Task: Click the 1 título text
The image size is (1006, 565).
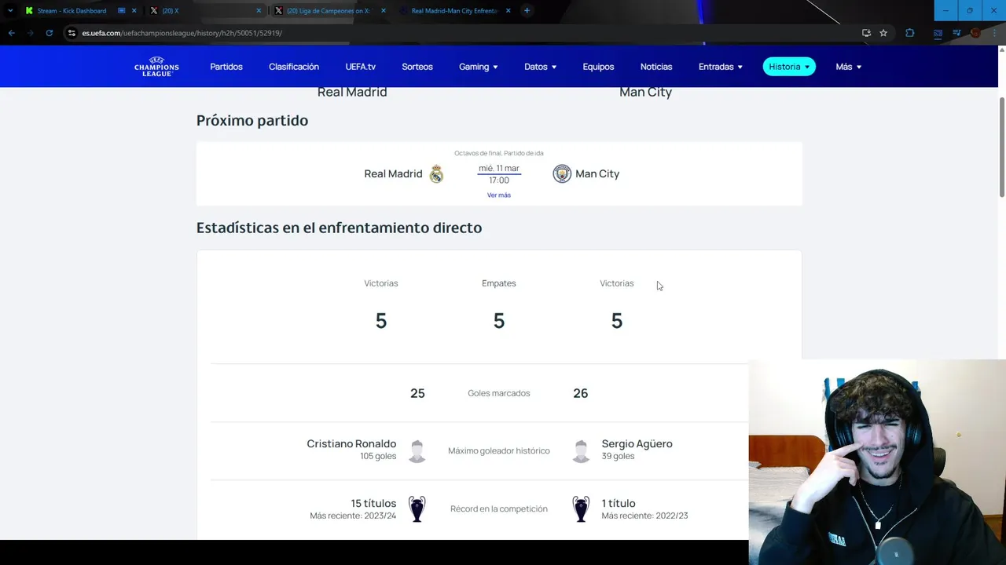Action: tap(619, 504)
